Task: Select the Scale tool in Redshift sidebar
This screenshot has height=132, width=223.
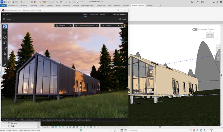Action: click(x=5, y=43)
